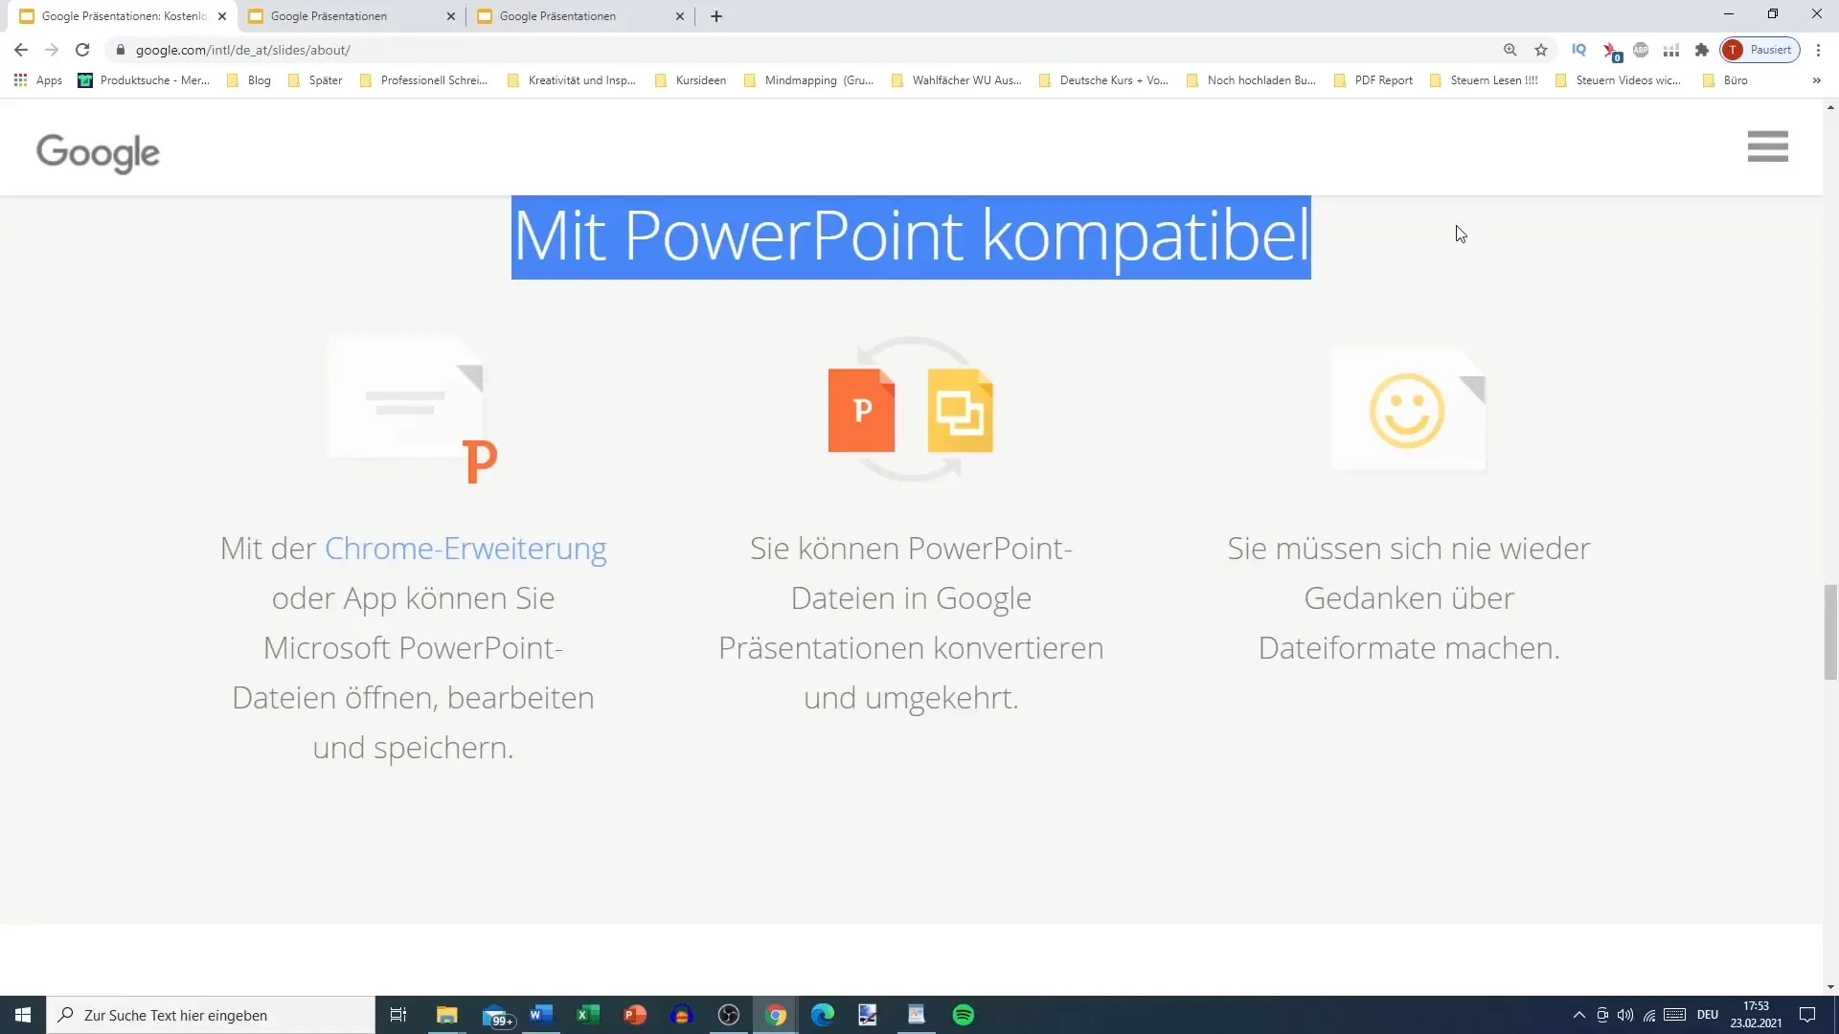Screen dimensions: 1839x1034
Task: Close the first Google Präsentationen: Kostenlo tab
Action: pyautogui.click(x=222, y=16)
